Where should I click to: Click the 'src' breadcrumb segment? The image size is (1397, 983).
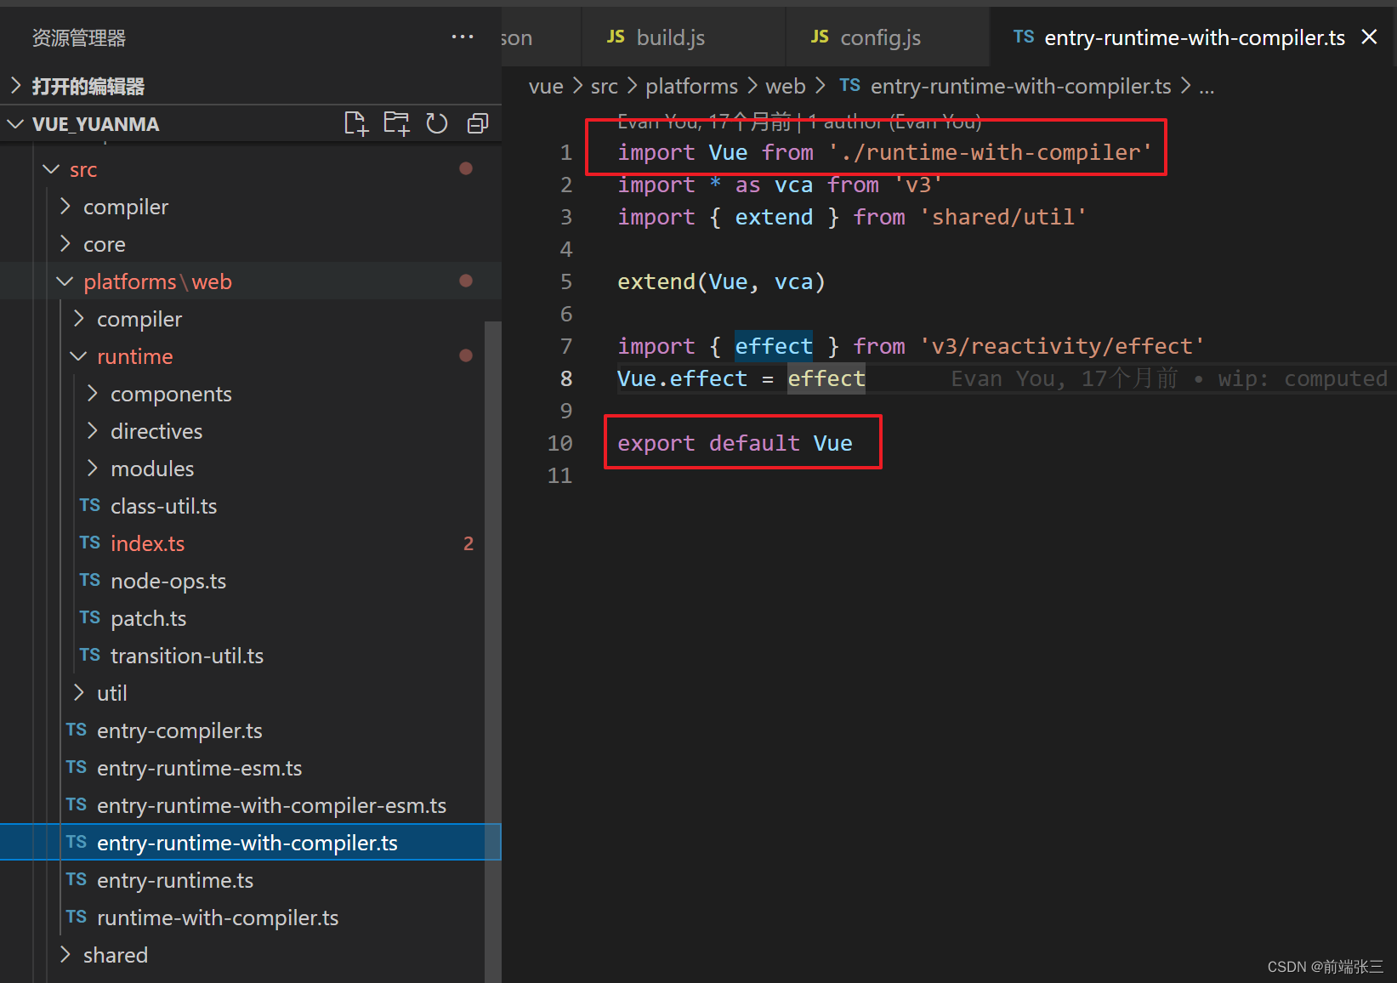coord(605,86)
